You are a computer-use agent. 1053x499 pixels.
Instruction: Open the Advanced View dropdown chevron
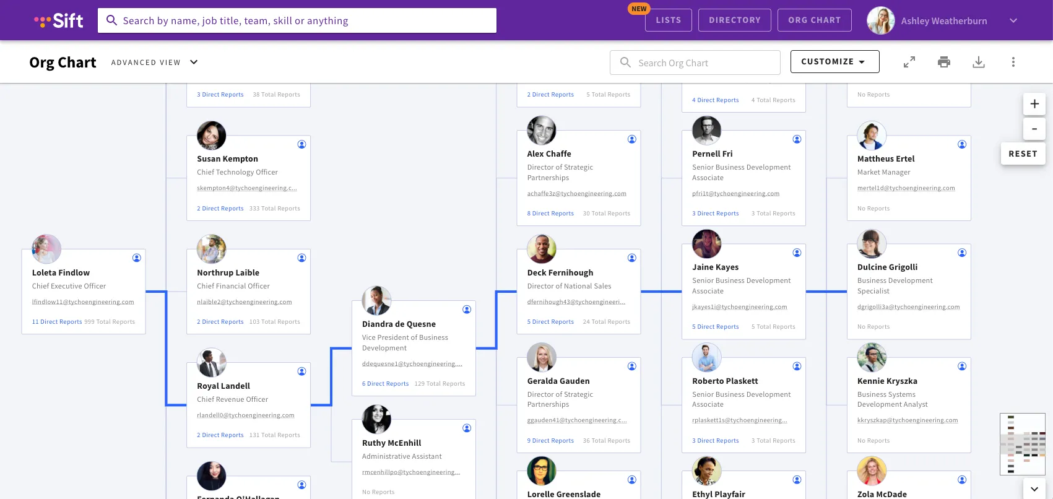click(194, 62)
